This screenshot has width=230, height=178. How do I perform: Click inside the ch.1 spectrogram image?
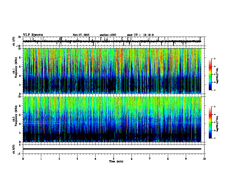point(112,71)
